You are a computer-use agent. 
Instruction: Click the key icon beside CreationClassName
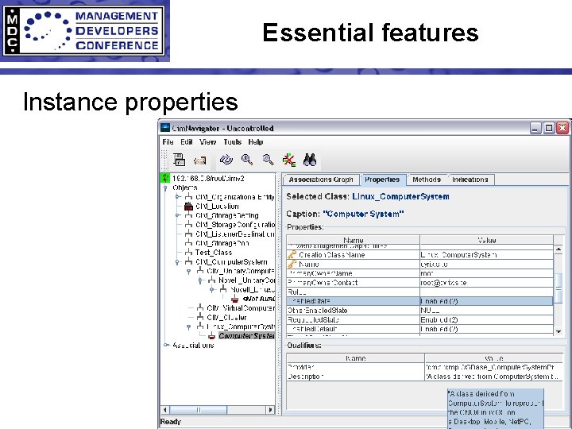coord(292,255)
